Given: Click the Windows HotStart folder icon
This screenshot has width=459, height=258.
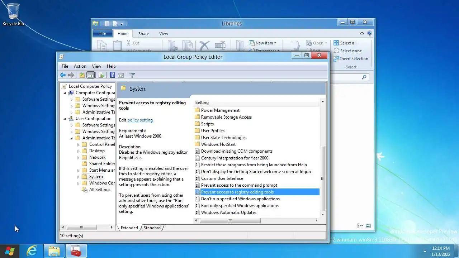Looking at the screenshot, I should click(x=197, y=144).
